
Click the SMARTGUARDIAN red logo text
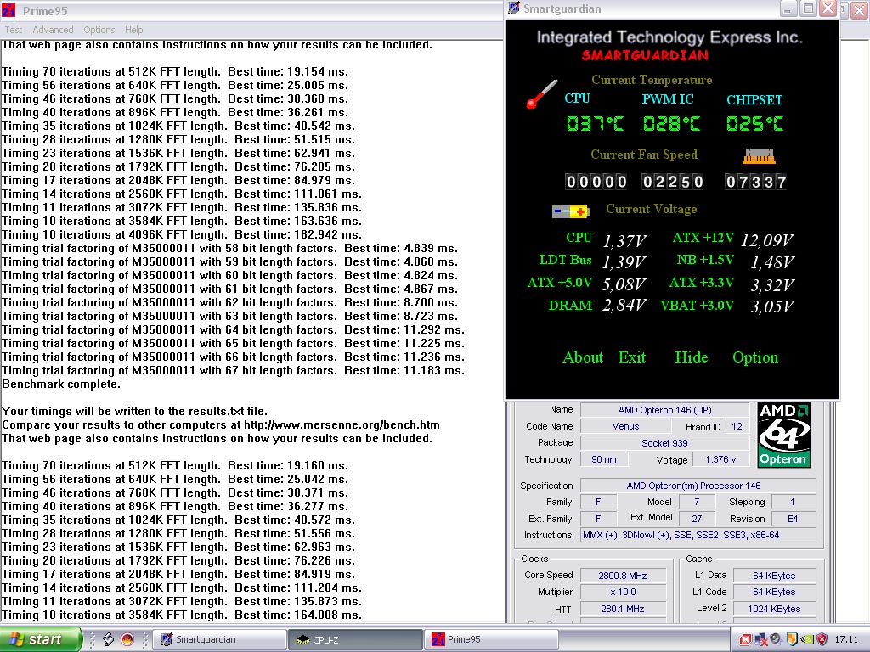click(646, 55)
